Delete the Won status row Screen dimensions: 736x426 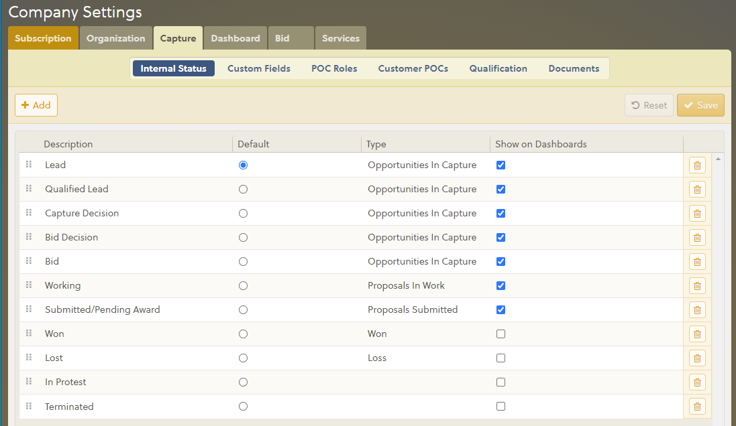(697, 334)
